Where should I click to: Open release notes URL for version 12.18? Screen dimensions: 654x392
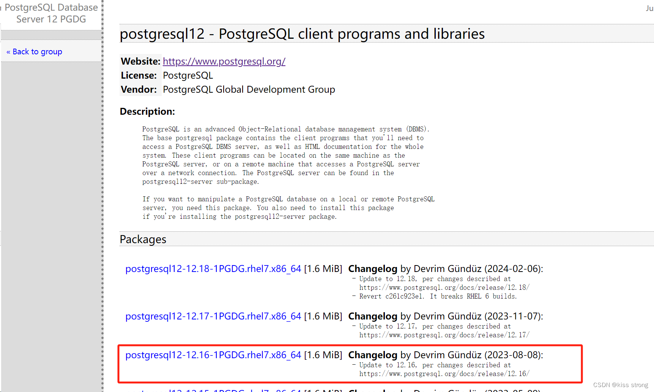click(x=444, y=288)
